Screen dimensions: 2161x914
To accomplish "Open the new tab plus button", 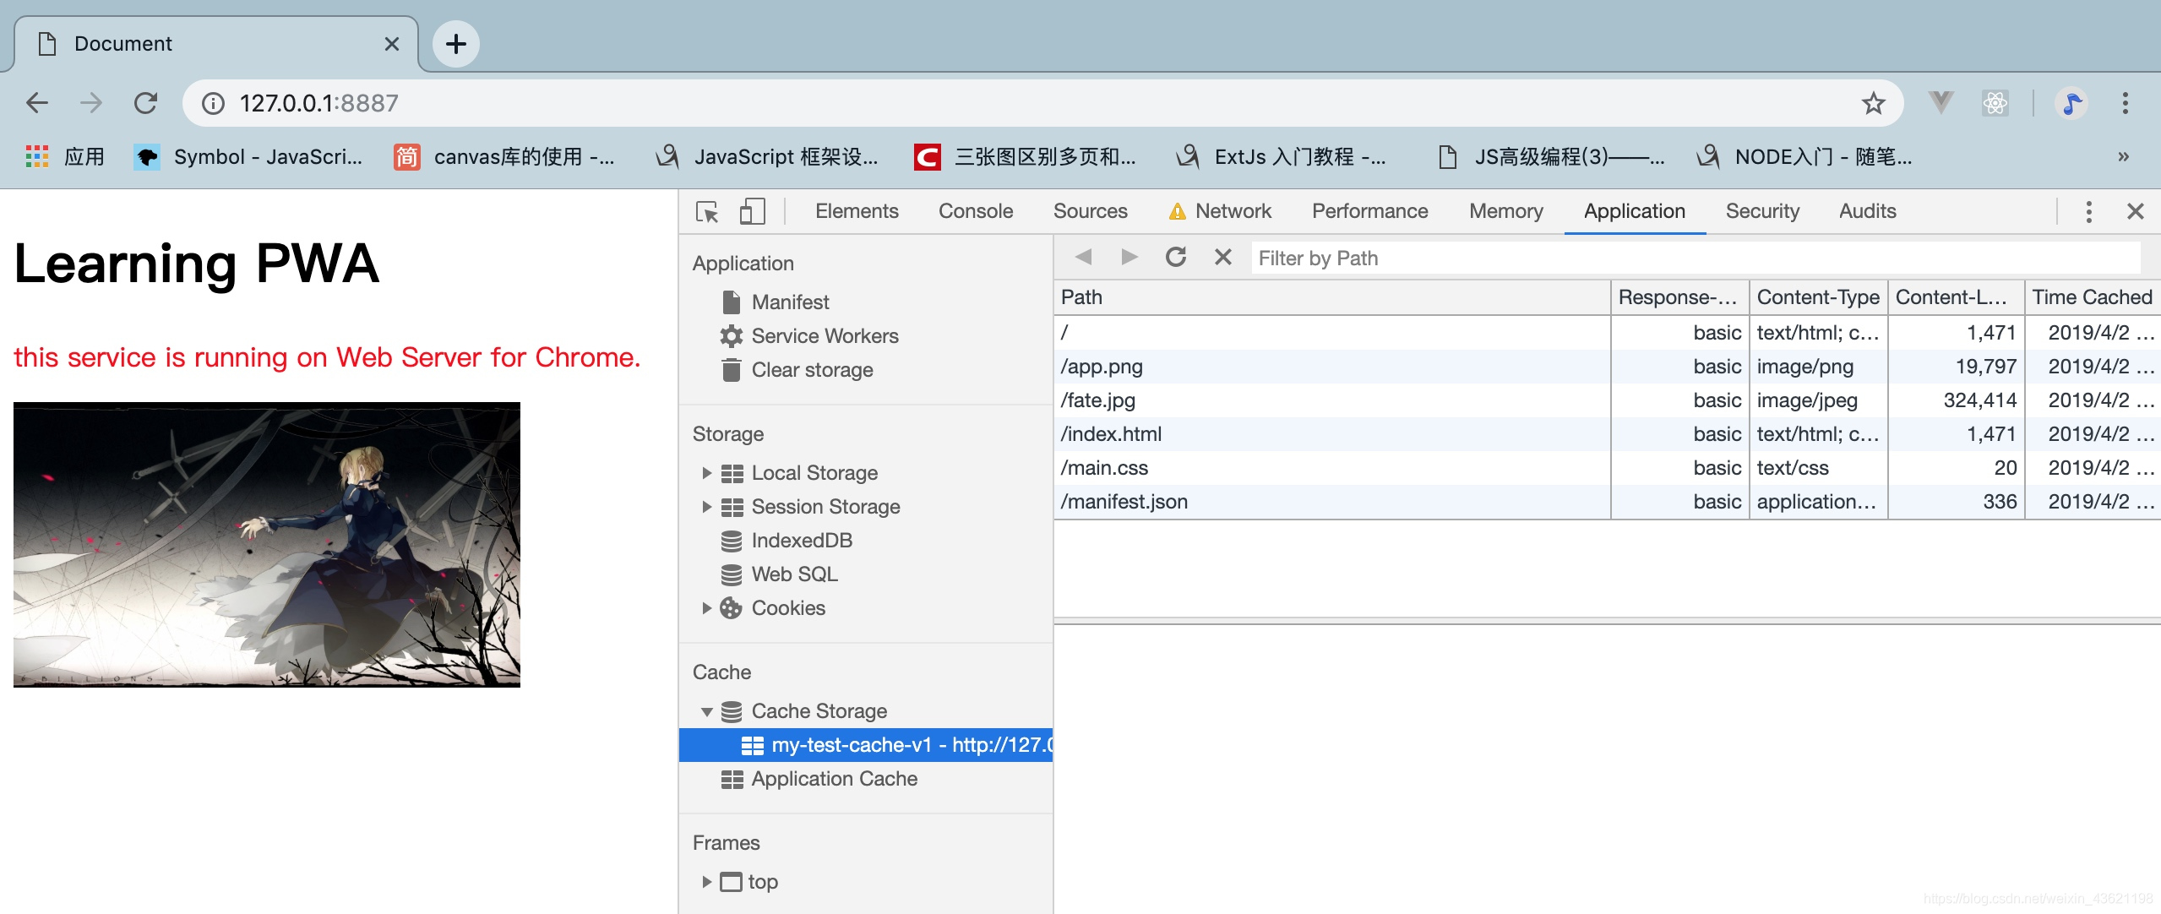I will pyautogui.click(x=456, y=44).
